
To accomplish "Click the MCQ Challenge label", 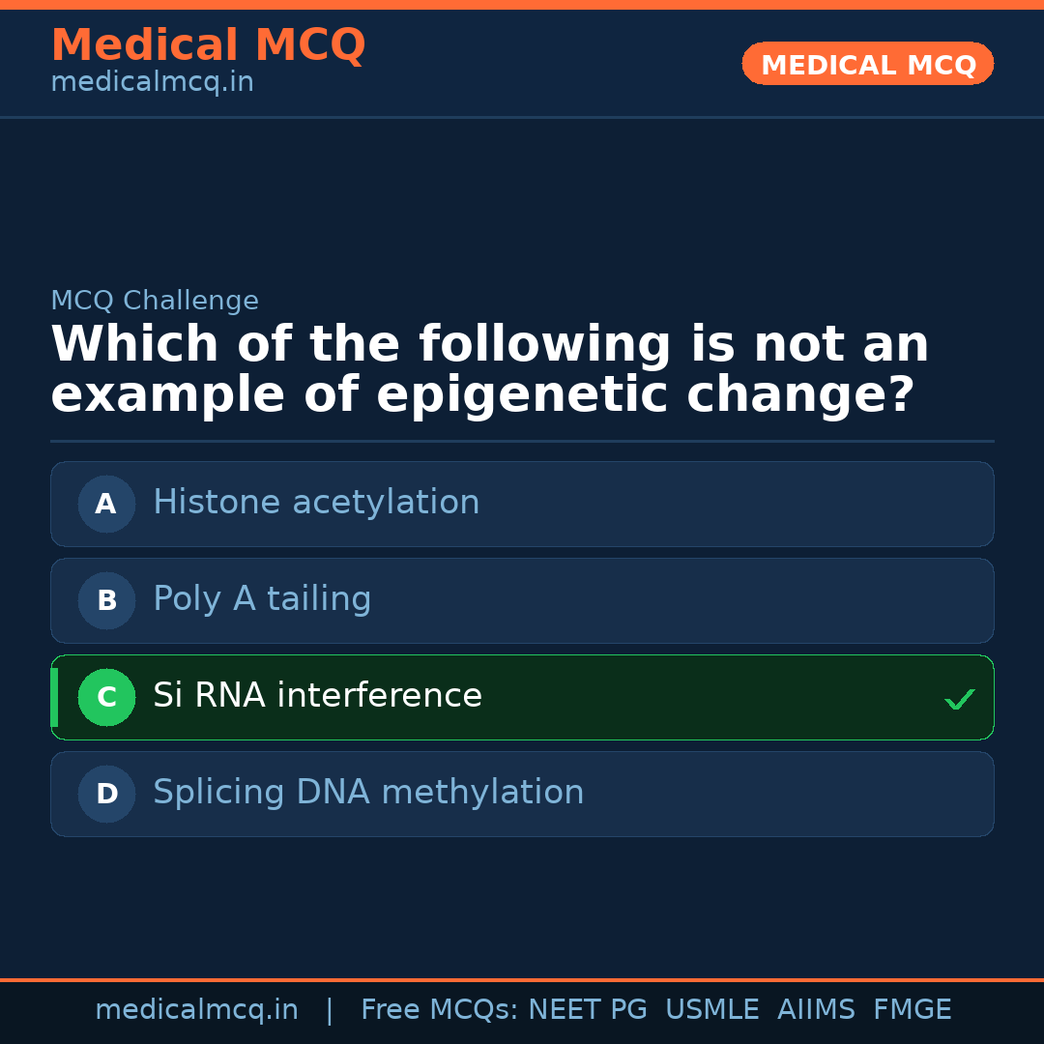I will (x=155, y=301).
